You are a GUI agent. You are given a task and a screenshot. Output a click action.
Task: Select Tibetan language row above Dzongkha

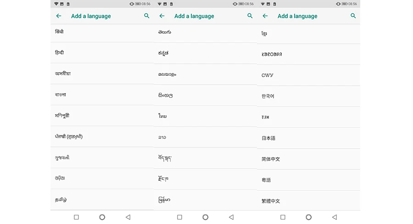point(206,158)
